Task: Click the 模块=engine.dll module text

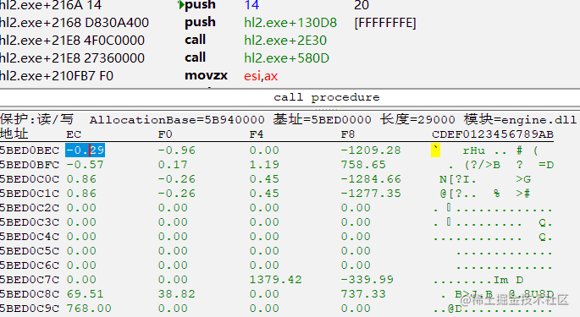Action: (520, 119)
